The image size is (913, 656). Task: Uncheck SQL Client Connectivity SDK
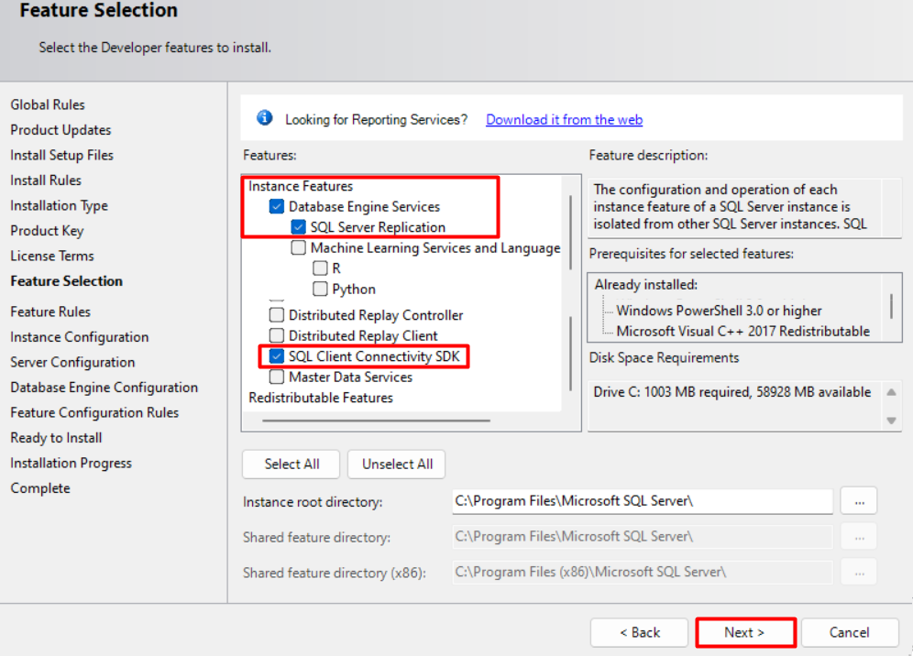pyautogui.click(x=277, y=356)
